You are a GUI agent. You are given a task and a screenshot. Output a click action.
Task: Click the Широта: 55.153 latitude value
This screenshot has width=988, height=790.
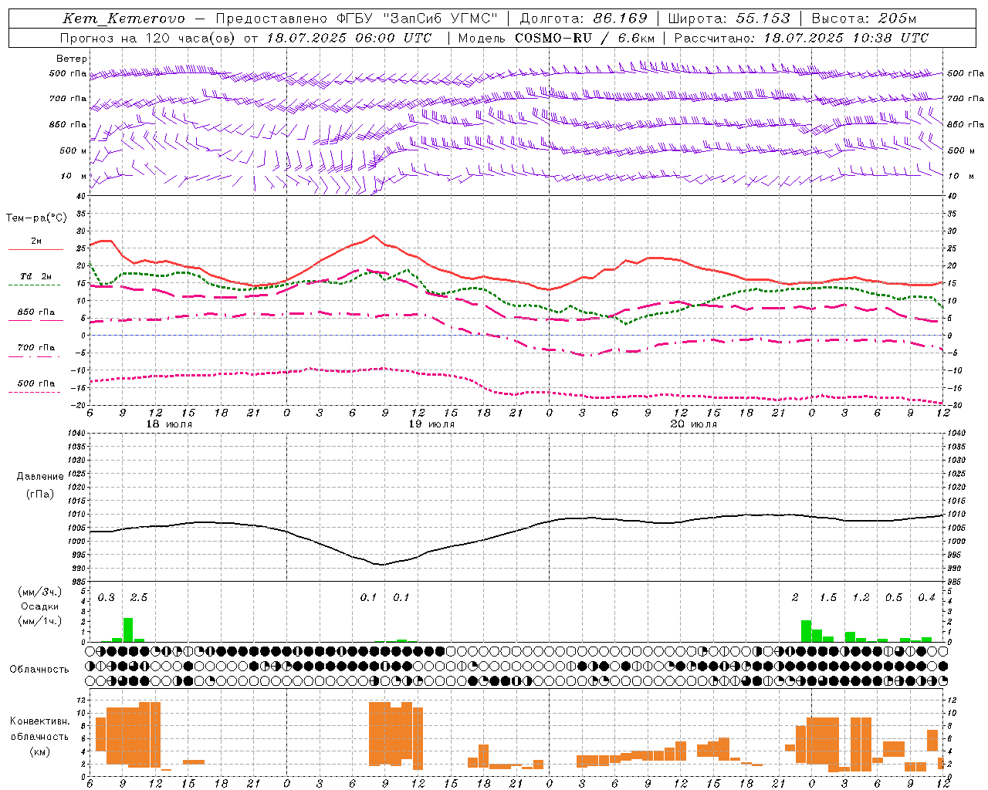pyautogui.click(x=729, y=19)
